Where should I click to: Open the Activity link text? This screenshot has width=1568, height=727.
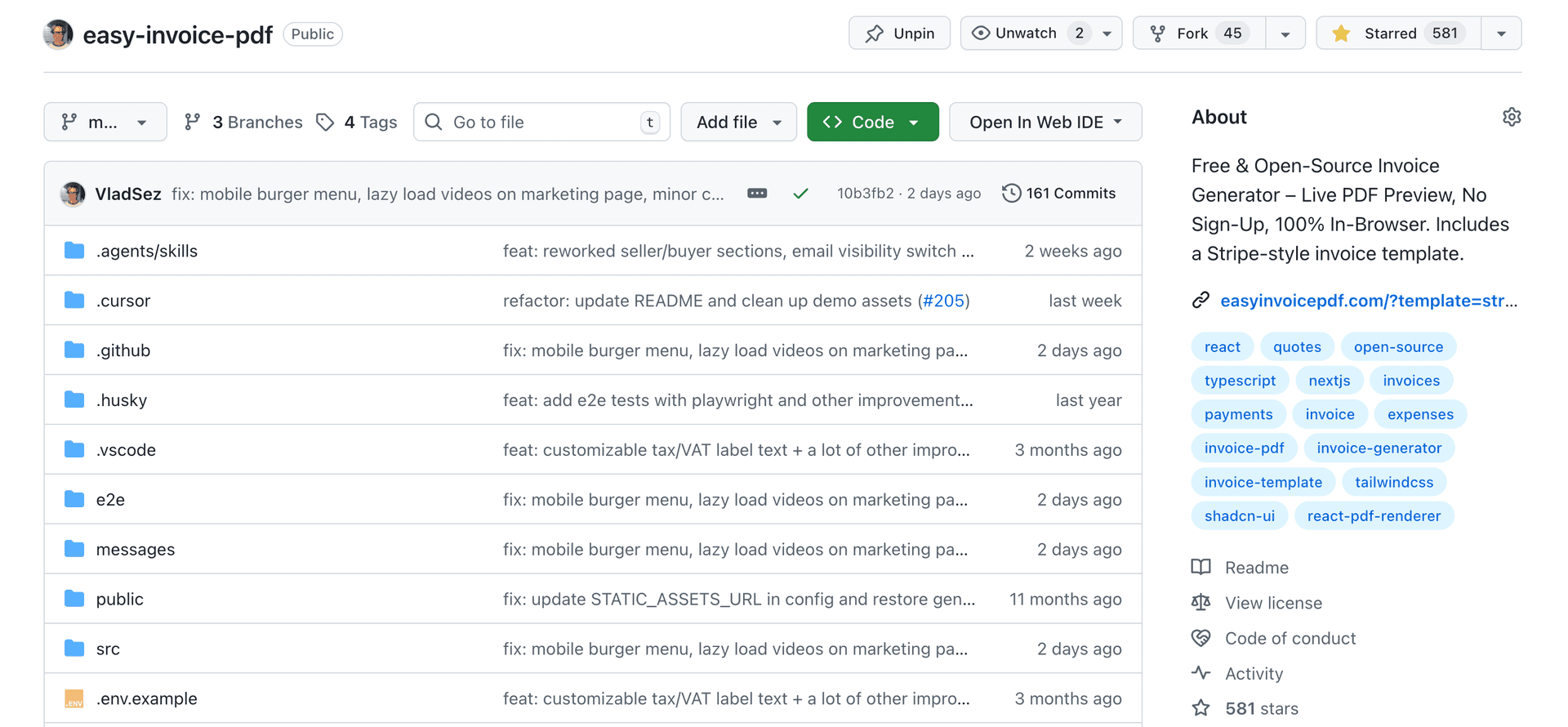1254,673
